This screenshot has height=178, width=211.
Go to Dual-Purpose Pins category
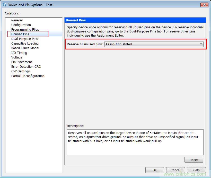[x=24, y=39]
